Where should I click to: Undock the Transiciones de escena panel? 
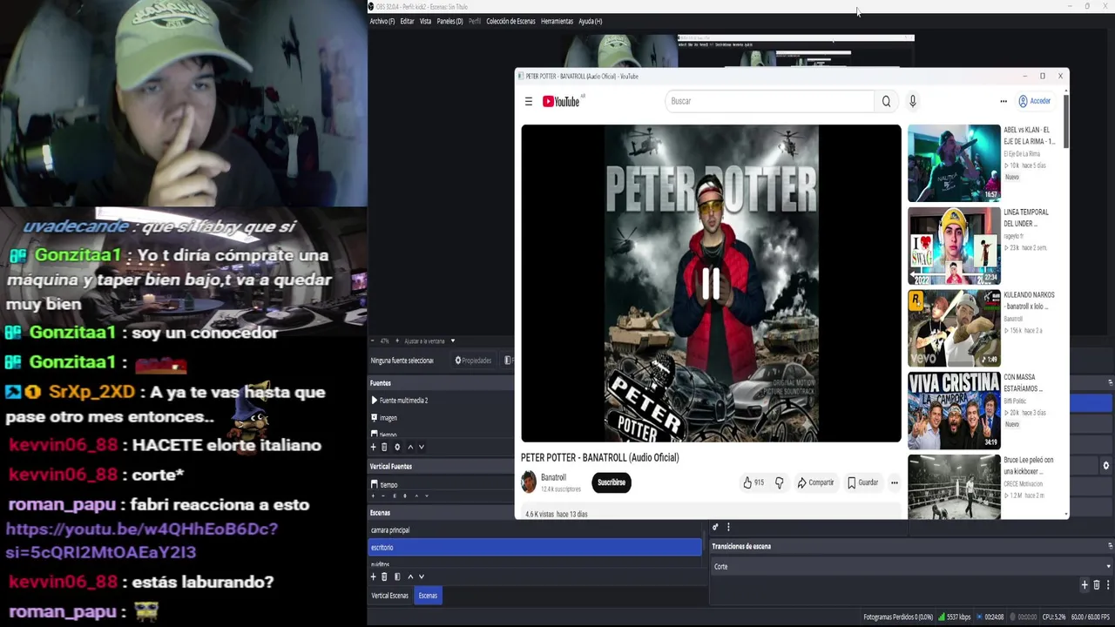1110,546
